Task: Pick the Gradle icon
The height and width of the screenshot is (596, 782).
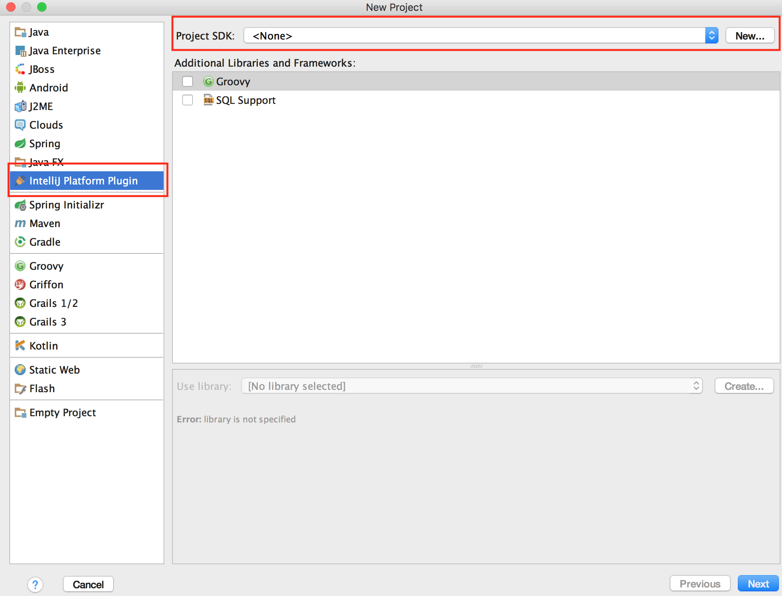Action: [x=20, y=242]
